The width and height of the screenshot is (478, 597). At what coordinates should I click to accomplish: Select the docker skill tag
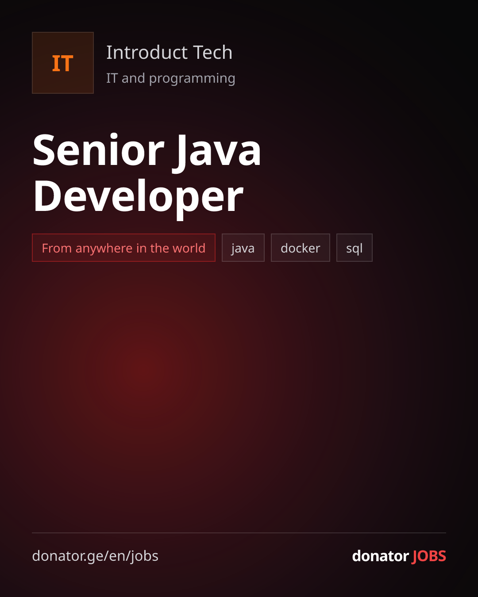click(301, 248)
